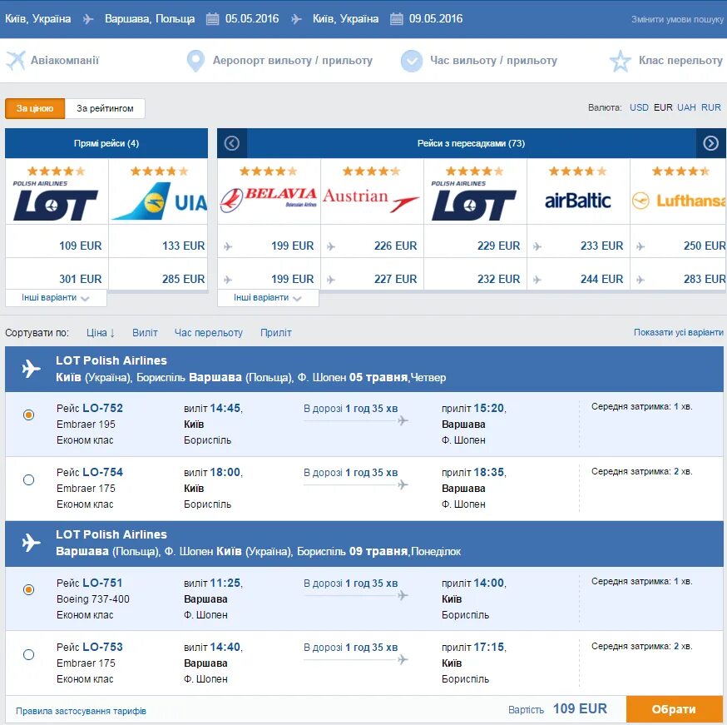The width and height of the screenshot is (727, 725).
Task: Expand Інші варіанти under direct flights
Action: [x=56, y=298]
